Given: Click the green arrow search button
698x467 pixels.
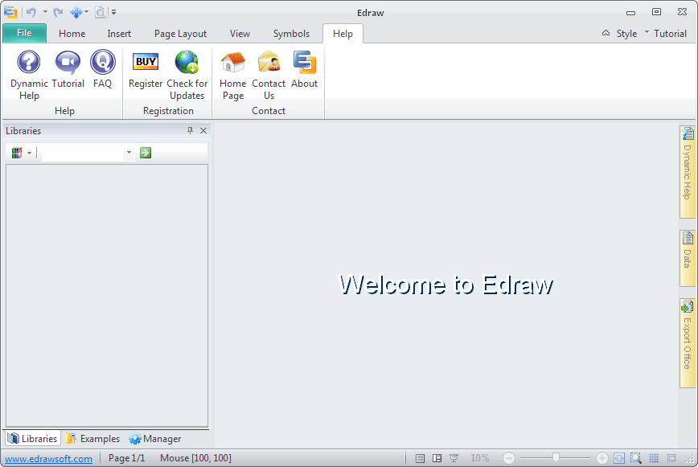Looking at the screenshot, I should pos(146,153).
